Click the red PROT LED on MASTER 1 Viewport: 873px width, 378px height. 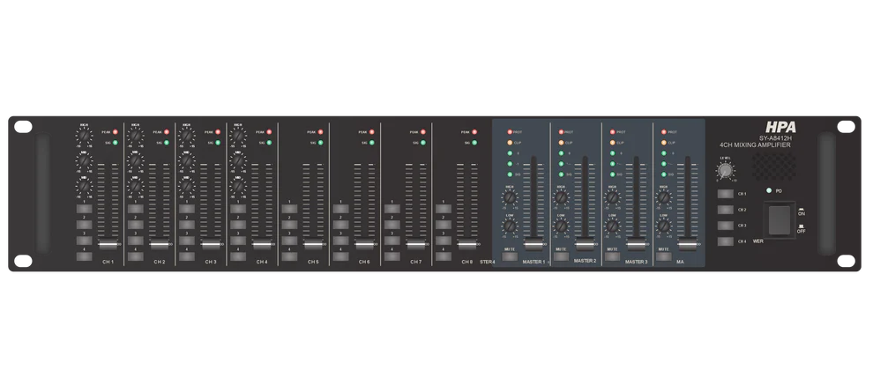click(510, 132)
